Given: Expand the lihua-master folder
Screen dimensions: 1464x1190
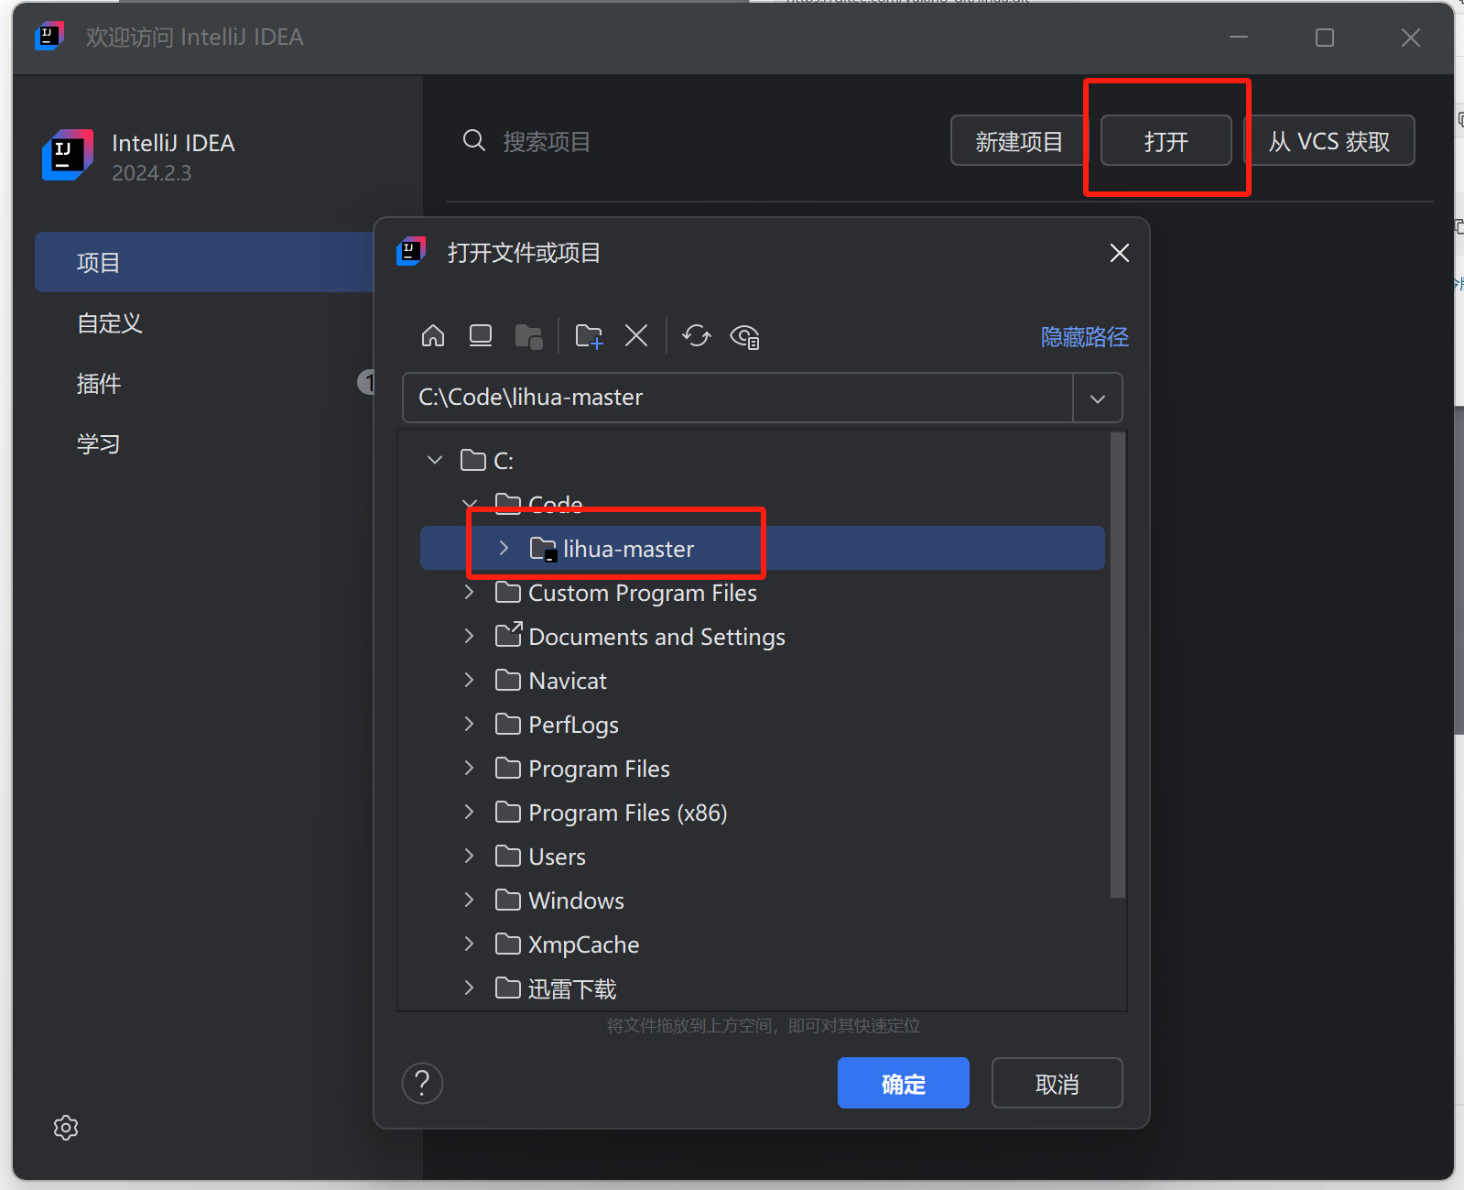Looking at the screenshot, I should (x=504, y=549).
